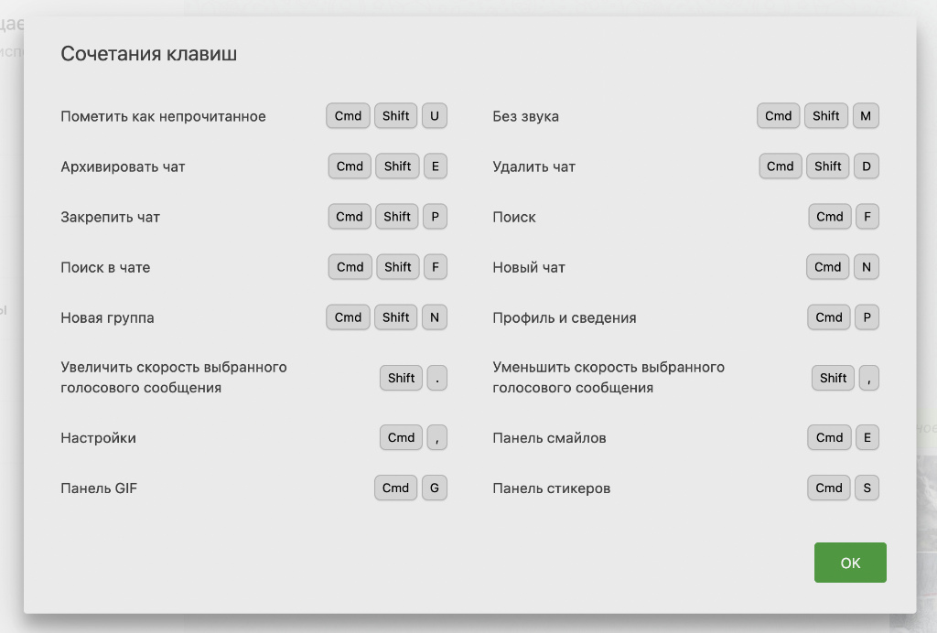
Task: Click the Удалить чат label text
Action: pyautogui.click(x=533, y=167)
